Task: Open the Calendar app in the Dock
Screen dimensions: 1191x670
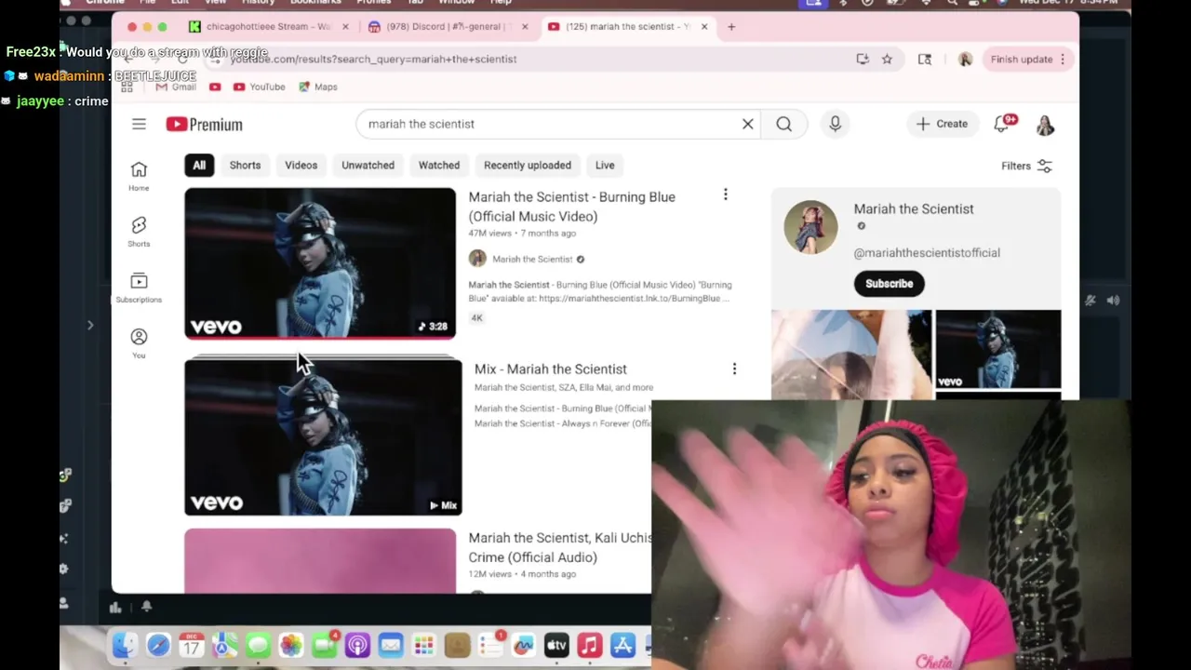Action: coord(191,645)
